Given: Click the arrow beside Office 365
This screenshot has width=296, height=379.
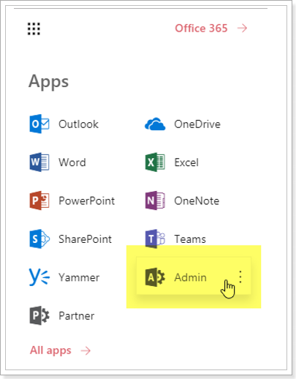Looking at the screenshot, I should (x=242, y=29).
